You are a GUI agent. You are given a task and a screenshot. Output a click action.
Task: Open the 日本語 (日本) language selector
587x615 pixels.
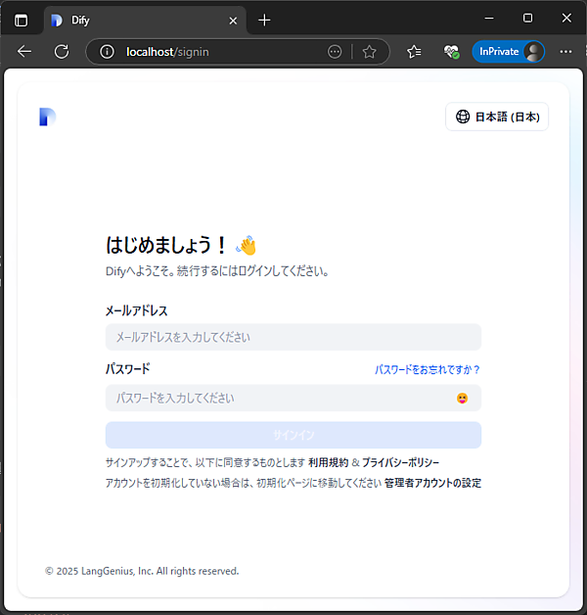497,117
